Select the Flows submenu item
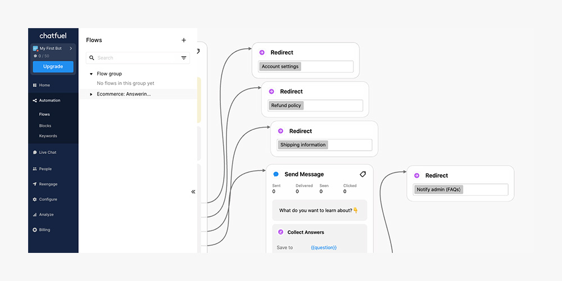Image resolution: width=562 pixels, height=281 pixels. pos(44,114)
